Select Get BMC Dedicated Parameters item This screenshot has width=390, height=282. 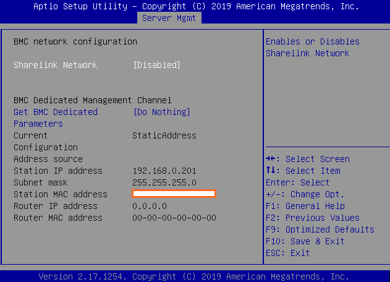(x=56, y=118)
